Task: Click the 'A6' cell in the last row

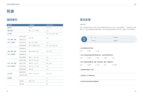Action: (x=47, y=84)
